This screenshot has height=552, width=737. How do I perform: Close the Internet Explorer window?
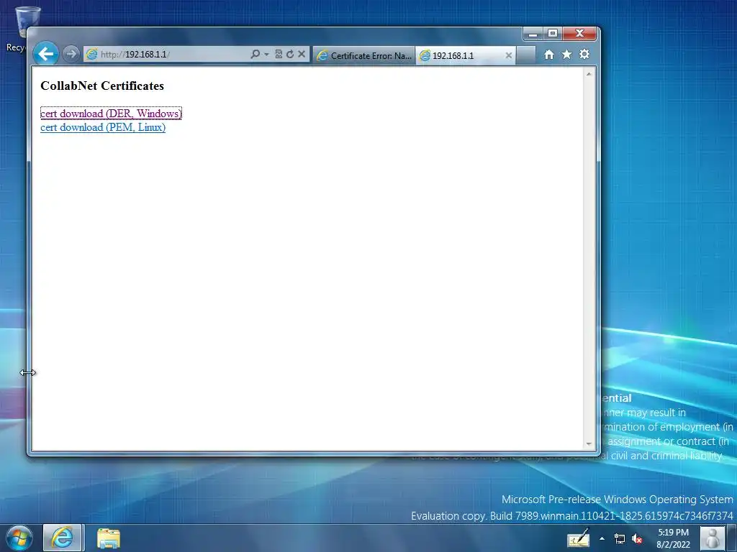tap(579, 34)
